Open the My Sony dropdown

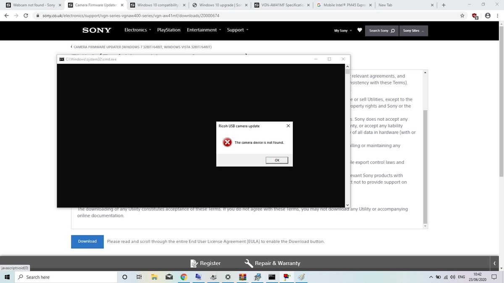click(x=343, y=31)
